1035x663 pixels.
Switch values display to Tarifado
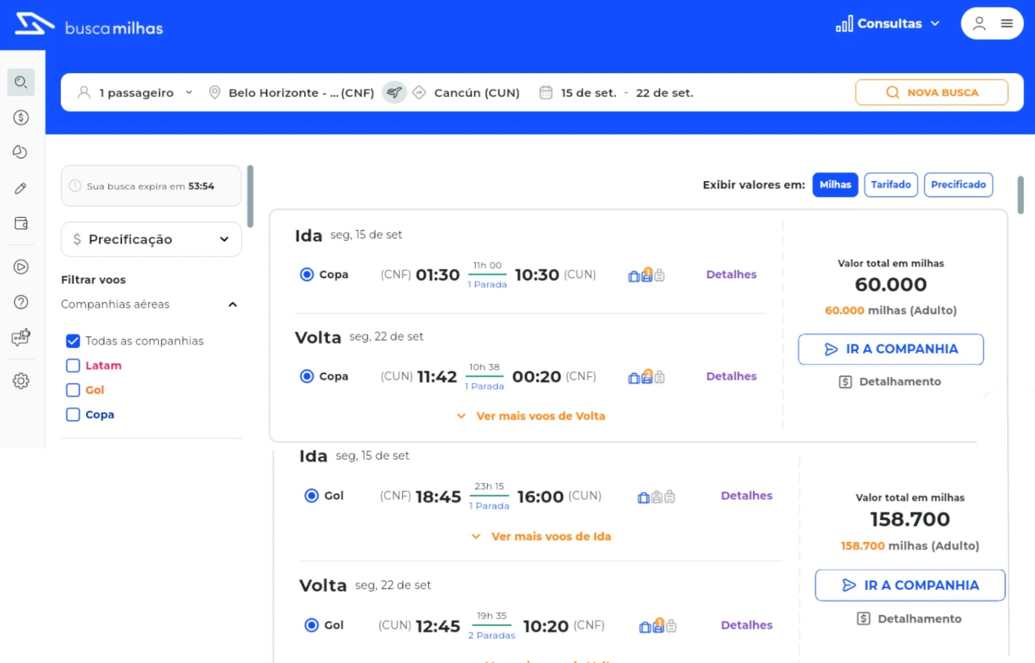tap(891, 185)
